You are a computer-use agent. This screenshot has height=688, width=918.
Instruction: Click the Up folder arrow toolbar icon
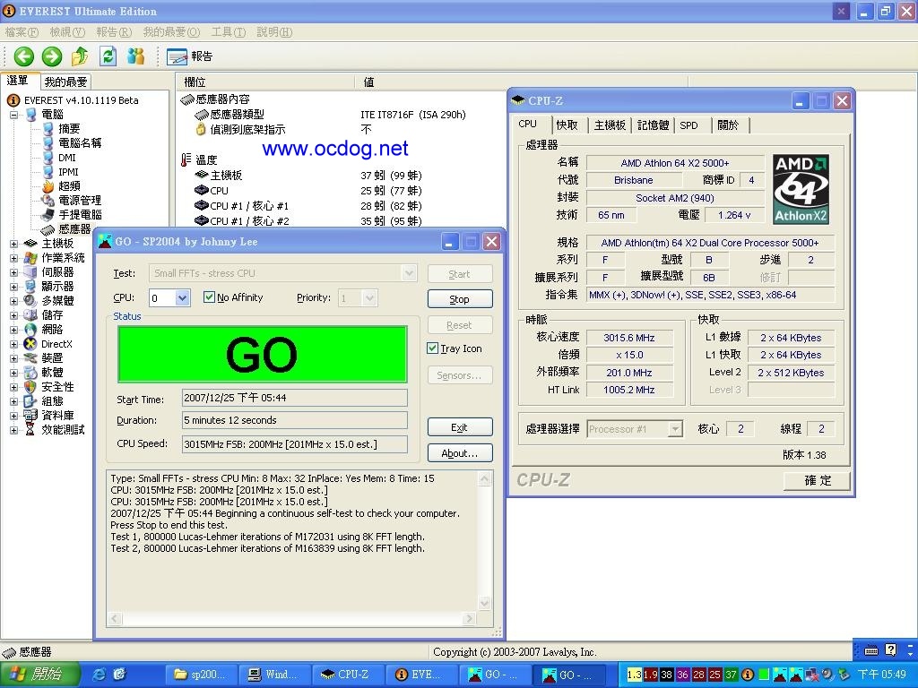click(x=80, y=56)
